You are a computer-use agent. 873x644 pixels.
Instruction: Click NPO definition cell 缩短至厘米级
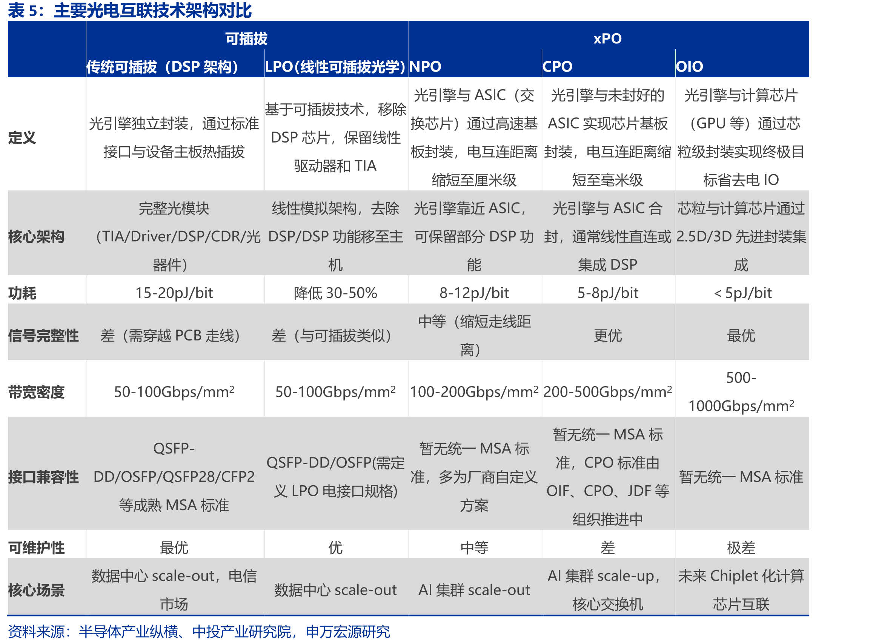(474, 180)
